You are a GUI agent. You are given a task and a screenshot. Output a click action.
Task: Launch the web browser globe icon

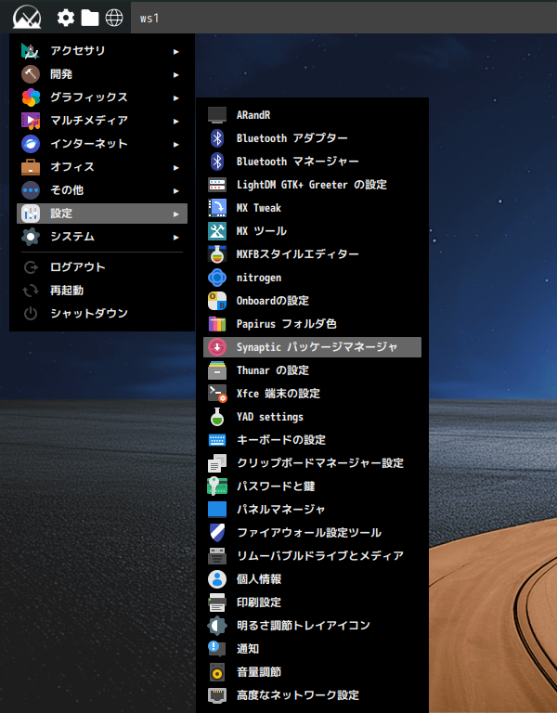point(114,18)
